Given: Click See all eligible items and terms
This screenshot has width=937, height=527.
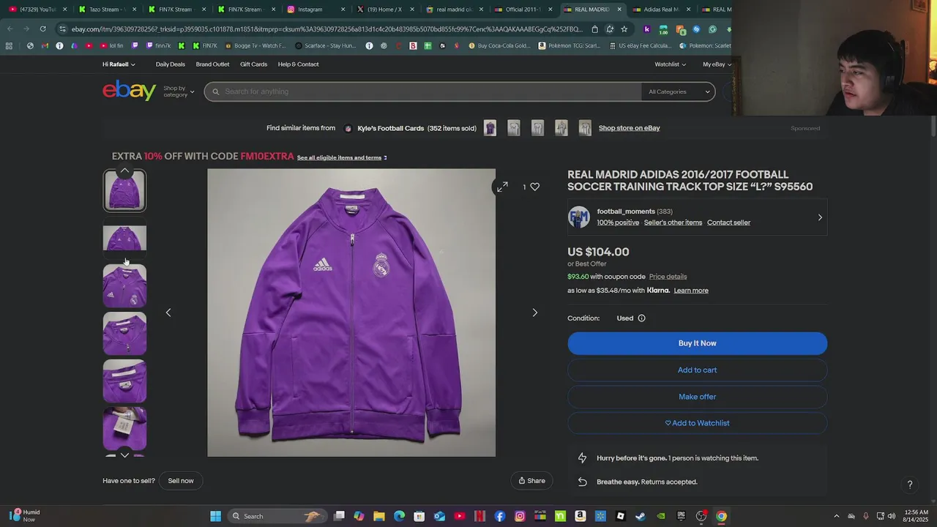Looking at the screenshot, I should coord(340,157).
